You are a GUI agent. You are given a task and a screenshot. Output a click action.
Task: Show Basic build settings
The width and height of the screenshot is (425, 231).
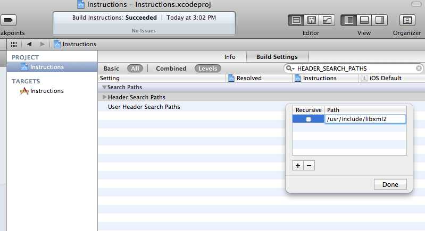click(111, 69)
